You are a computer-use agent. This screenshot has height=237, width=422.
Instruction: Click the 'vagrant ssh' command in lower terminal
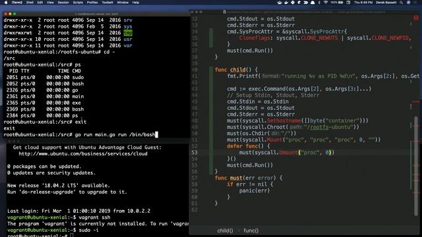(x=94, y=217)
